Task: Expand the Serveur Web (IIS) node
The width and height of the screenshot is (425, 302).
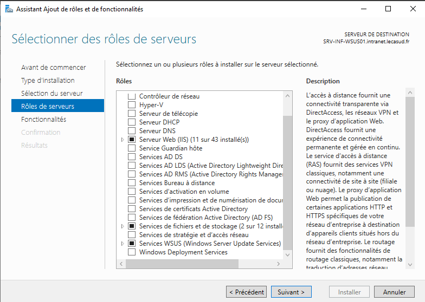Action: pos(123,140)
